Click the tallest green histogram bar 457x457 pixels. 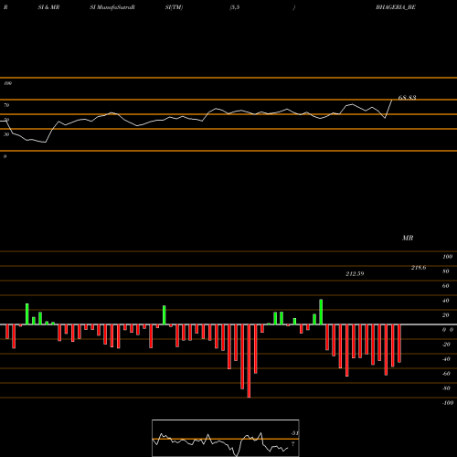(321, 312)
